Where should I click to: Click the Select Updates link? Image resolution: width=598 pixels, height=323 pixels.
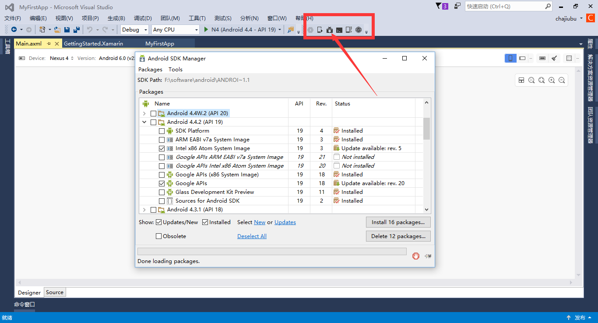coord(285,222)
